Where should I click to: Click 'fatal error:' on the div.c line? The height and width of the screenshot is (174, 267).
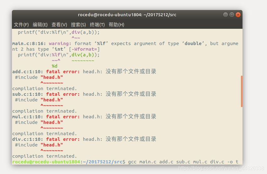[63, 139]
